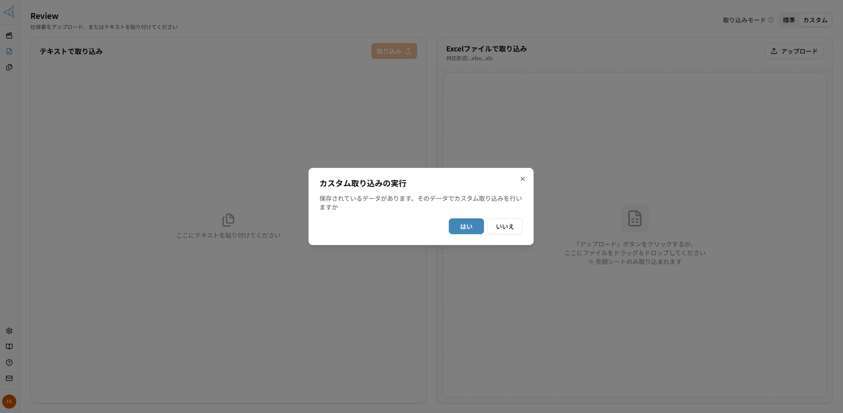
Task: Select the projects briefcase icon in sidebar
Action: point(9,36)
